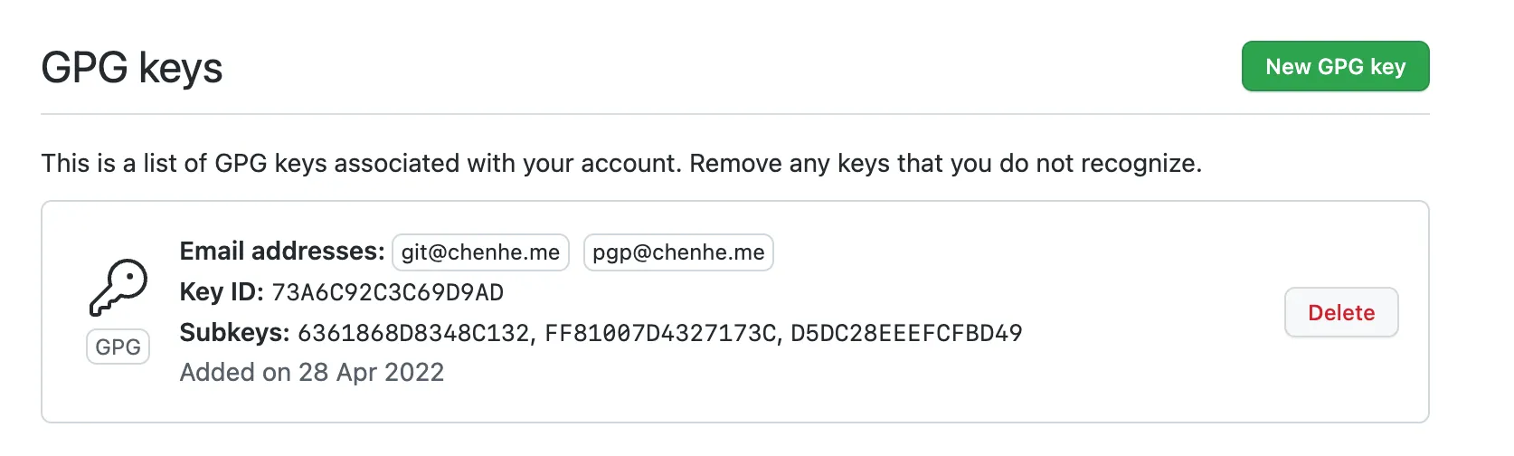1514x456 pixels.
Task: Click 'Remove any keys' text in the description
Action: tap(790, 164)
